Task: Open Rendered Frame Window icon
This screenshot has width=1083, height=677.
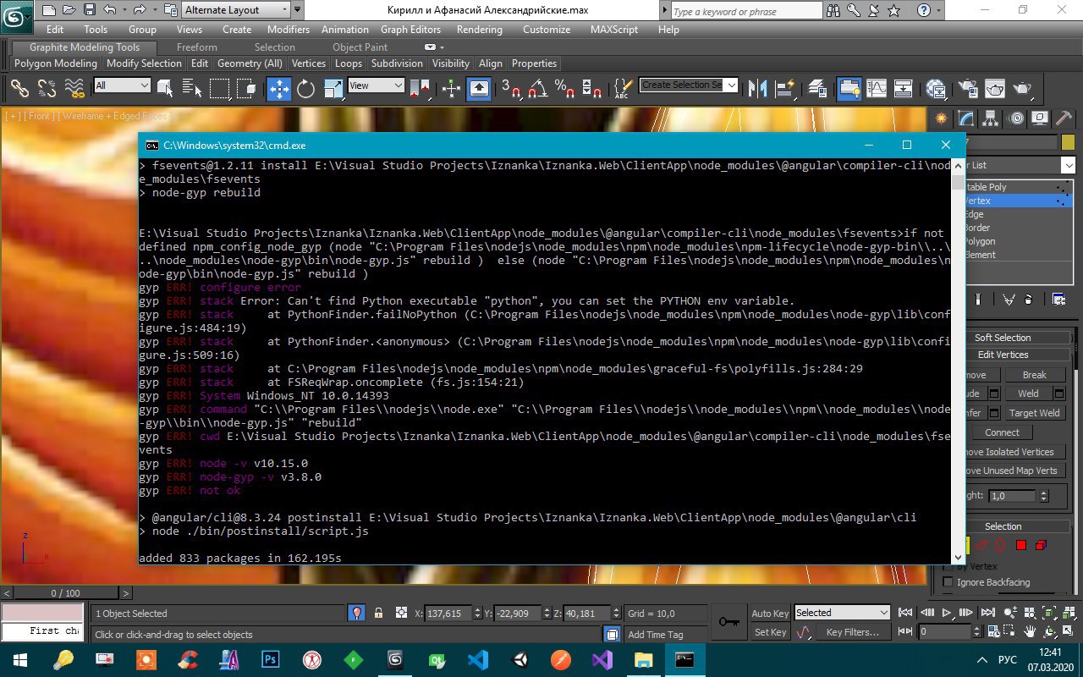Action: pyautogui.click(x=994, y=88)
